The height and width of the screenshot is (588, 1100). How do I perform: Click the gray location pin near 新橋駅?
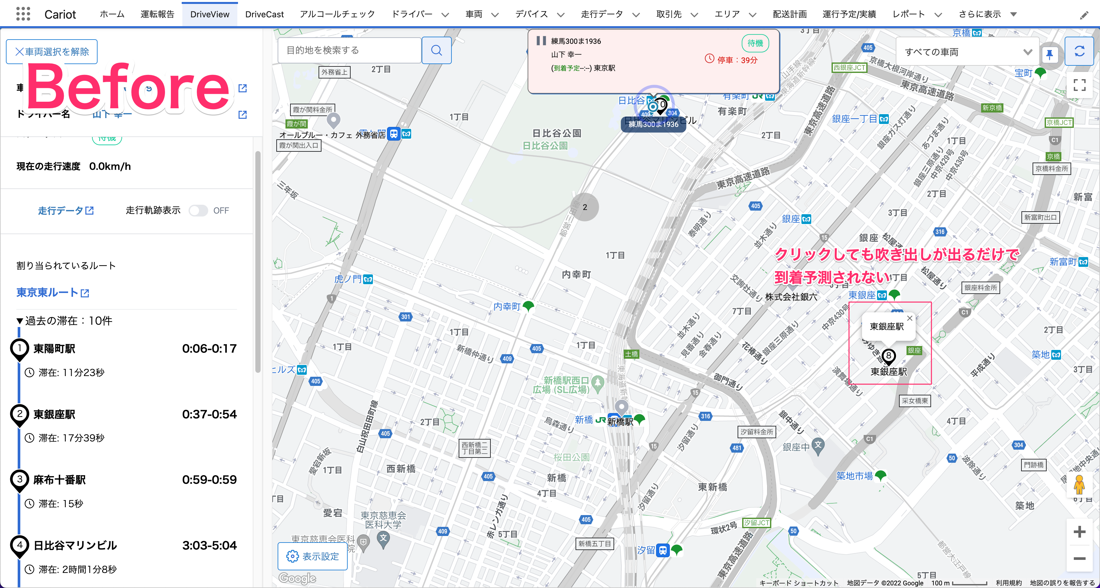point(621,407)
